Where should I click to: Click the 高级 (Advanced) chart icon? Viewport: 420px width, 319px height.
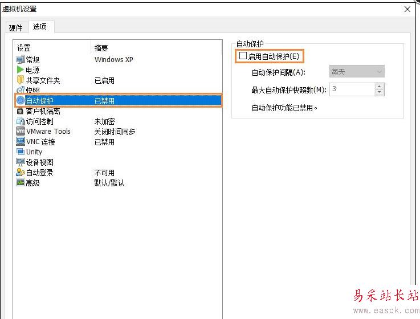tap(21, 183)
